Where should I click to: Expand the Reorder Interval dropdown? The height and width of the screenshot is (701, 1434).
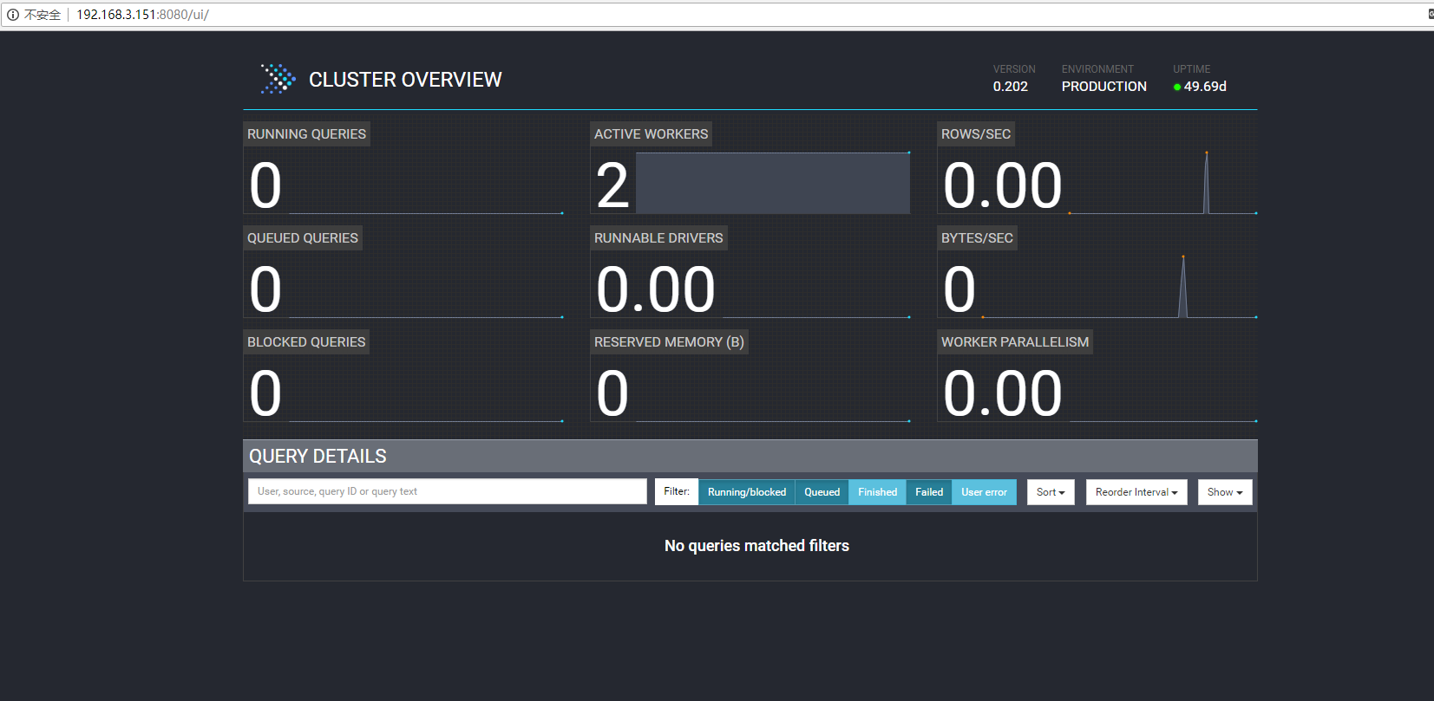click(x=1136, y=492)
